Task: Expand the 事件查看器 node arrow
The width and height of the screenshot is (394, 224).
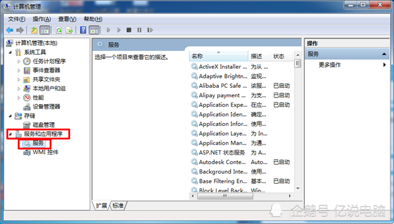Action: tap(19, 71)
